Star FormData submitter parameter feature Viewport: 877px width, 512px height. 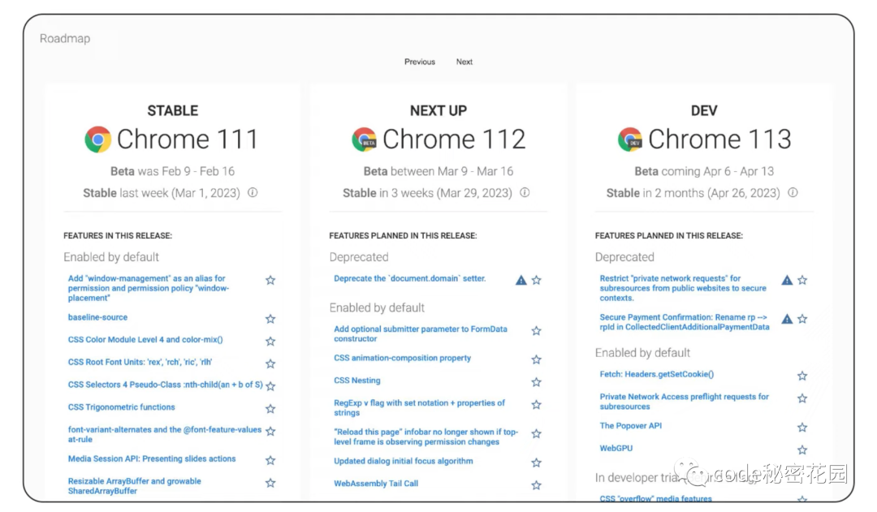537,331
